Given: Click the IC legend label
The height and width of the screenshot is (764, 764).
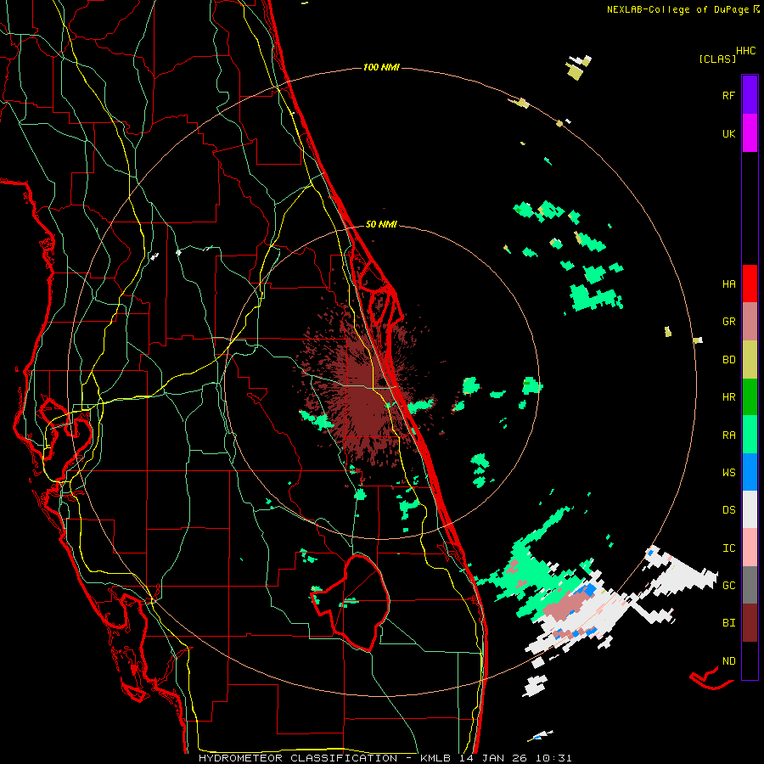Looking at the screenshot, I should pos(728,548).
